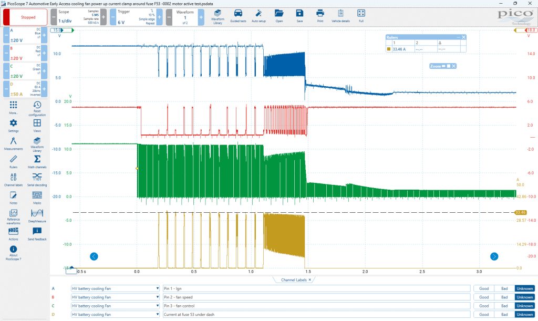Expand channel C component dropdown
Image resolution: width=538 pixels, height=321 pixels.
tap(158, 306)
